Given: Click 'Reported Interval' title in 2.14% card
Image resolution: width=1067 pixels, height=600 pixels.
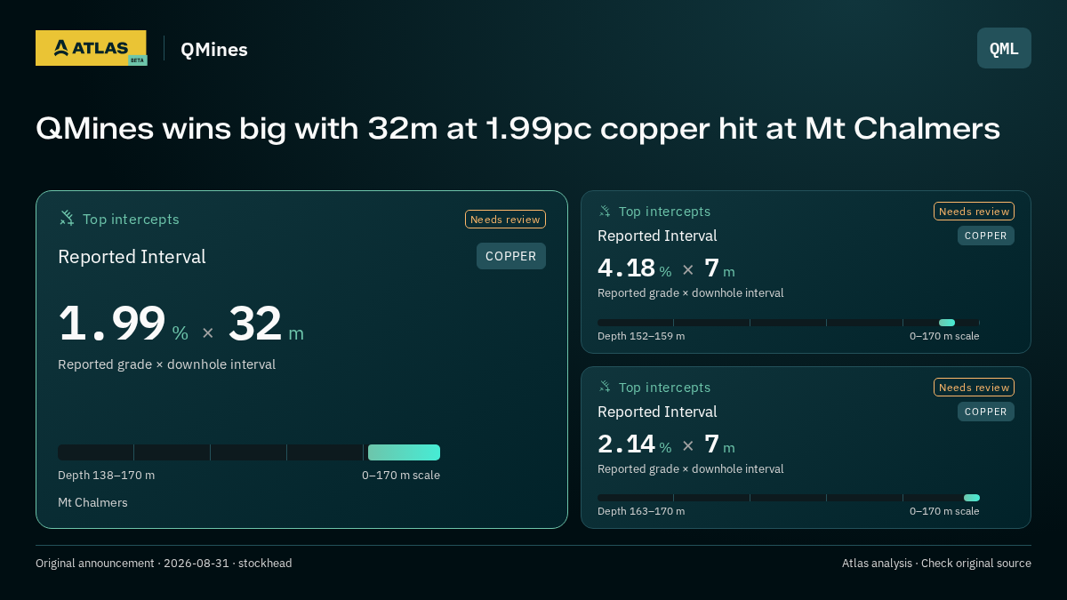Looking at the screenshot, I should [657, 412].
